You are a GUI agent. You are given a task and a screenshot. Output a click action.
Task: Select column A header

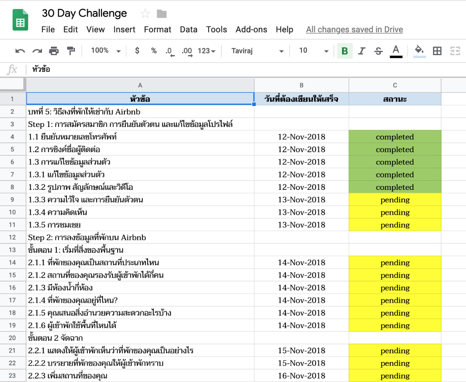pos(140,85)
